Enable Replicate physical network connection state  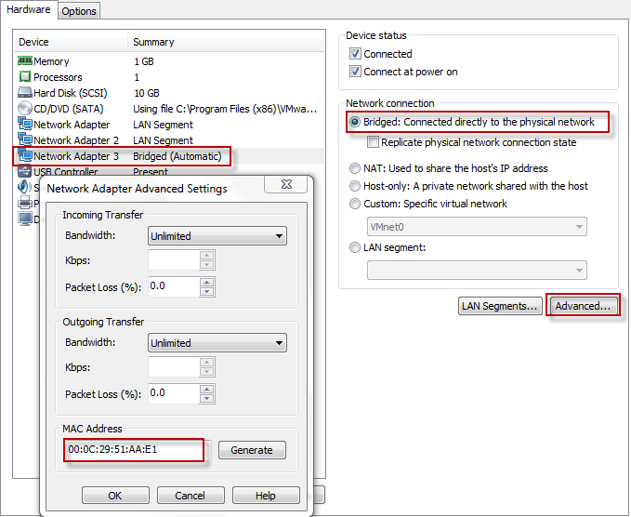(374, 142)
